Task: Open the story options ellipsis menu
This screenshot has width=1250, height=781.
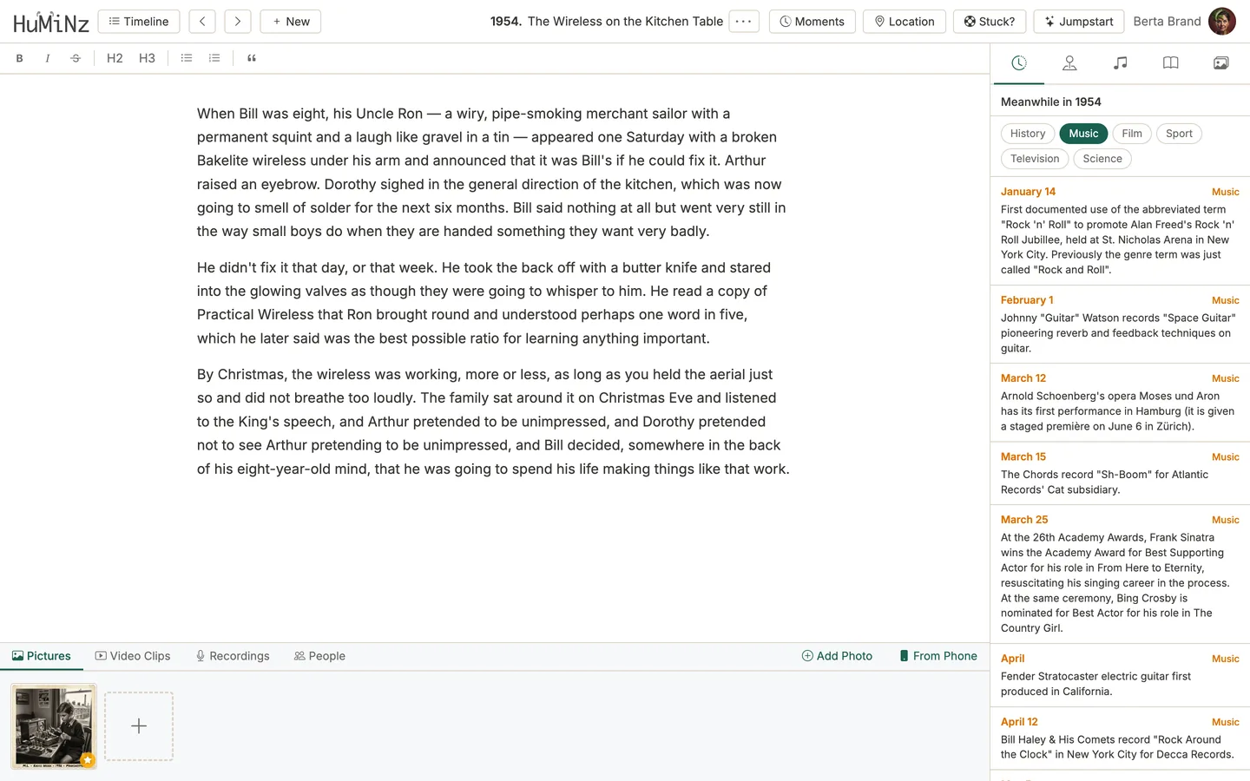Action: (x=744, y=22)
